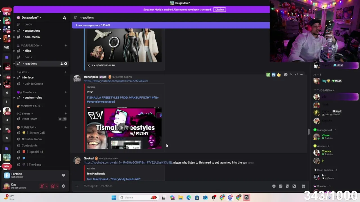This screenshot has width=360, height=202.
Task: Share screen for Fortnite activity
Action: tap(63, 175)
